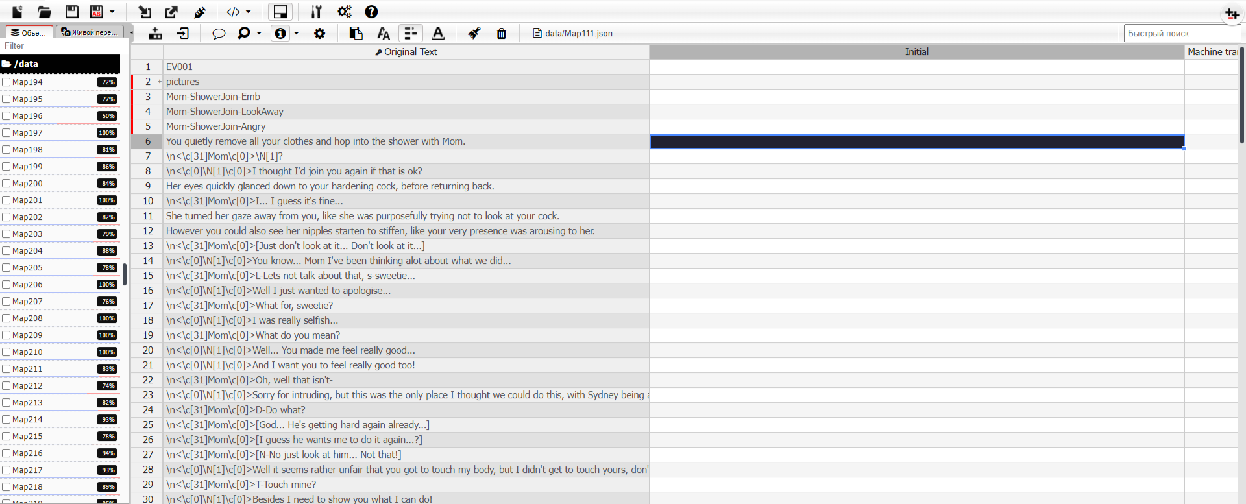Select the Объе... tab
This screenshot has height=504, width=1246.
click(29, 32)
